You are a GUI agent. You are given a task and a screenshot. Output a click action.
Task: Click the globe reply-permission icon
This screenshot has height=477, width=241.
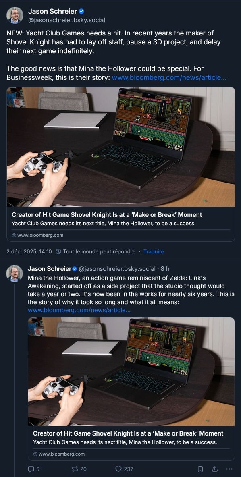(58, 251)
